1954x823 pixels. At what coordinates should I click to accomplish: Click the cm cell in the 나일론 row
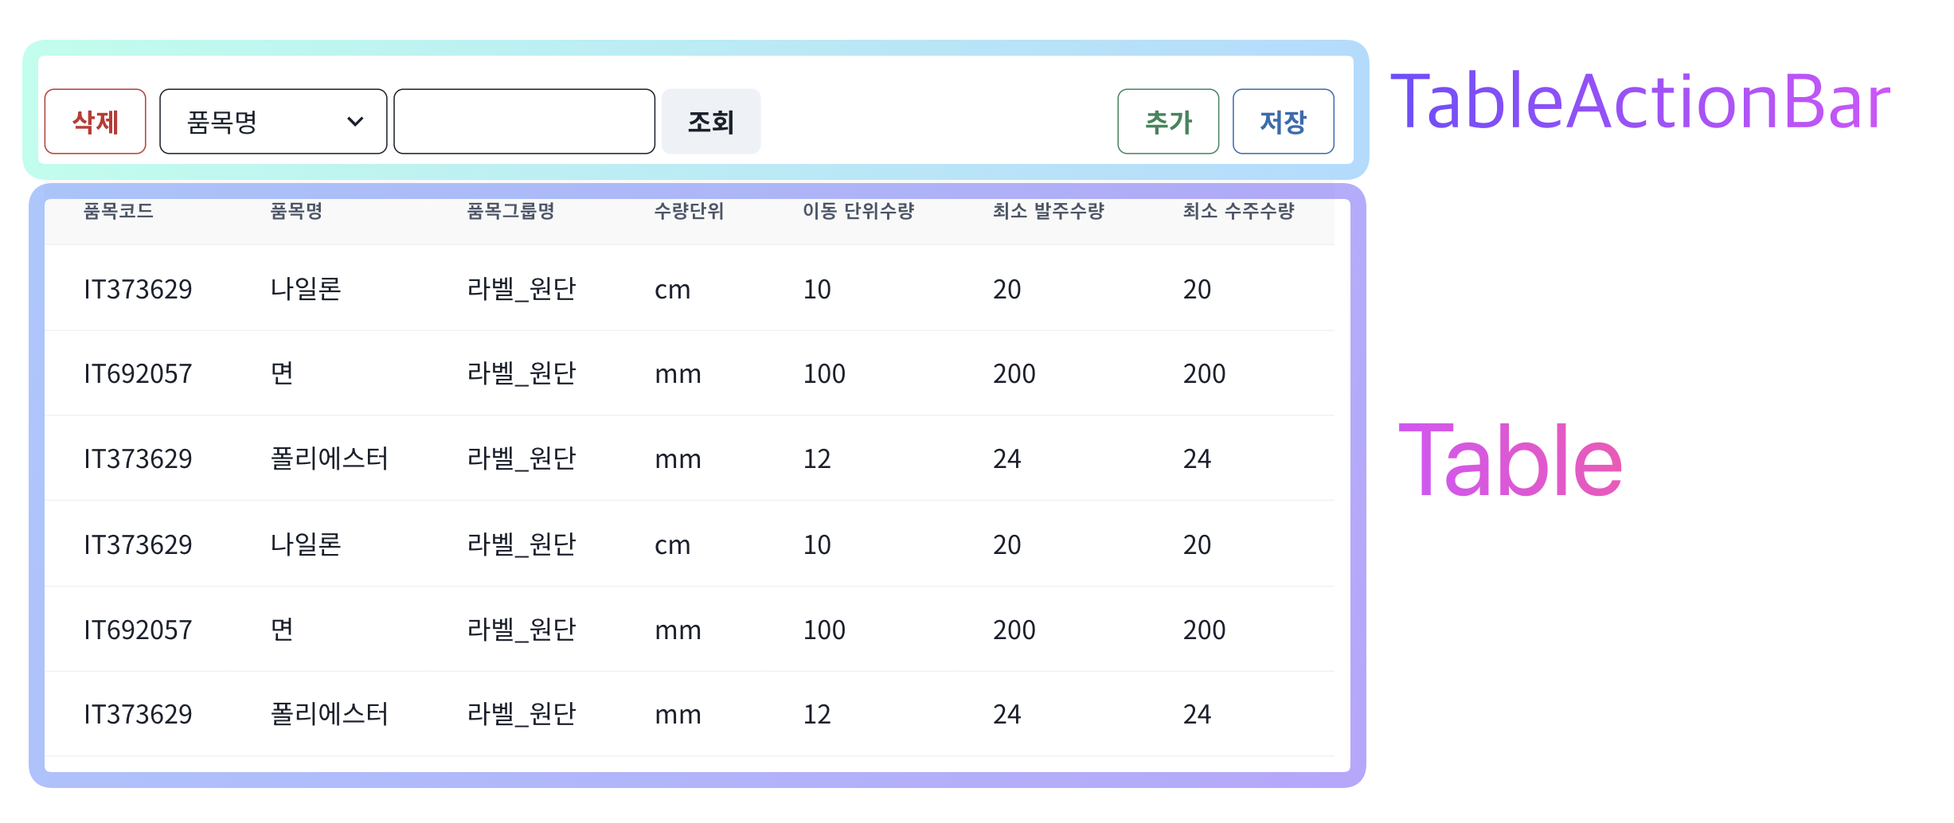(673, 289)
